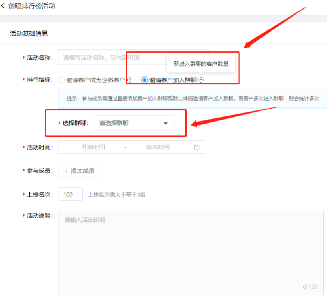This screenshot has width=327, height=297.
Task: Open the calendar icon in 活动时间 field
Action: [197, 147]
